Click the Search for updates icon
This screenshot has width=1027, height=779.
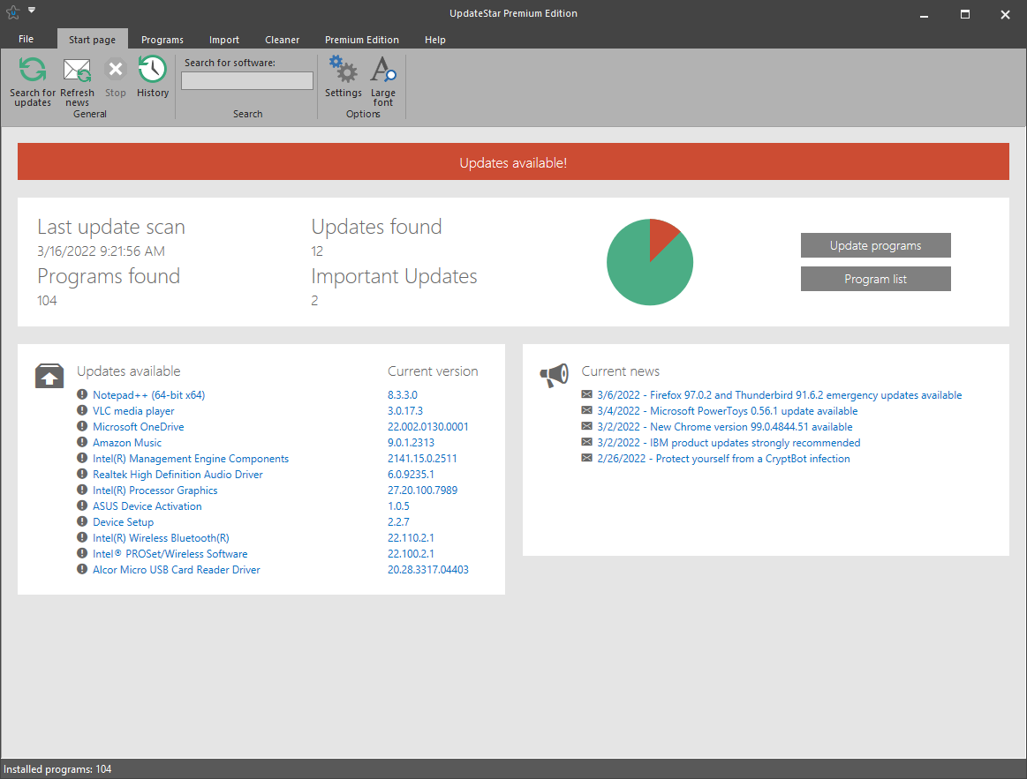pyautogui.click(x=32, y=70)
